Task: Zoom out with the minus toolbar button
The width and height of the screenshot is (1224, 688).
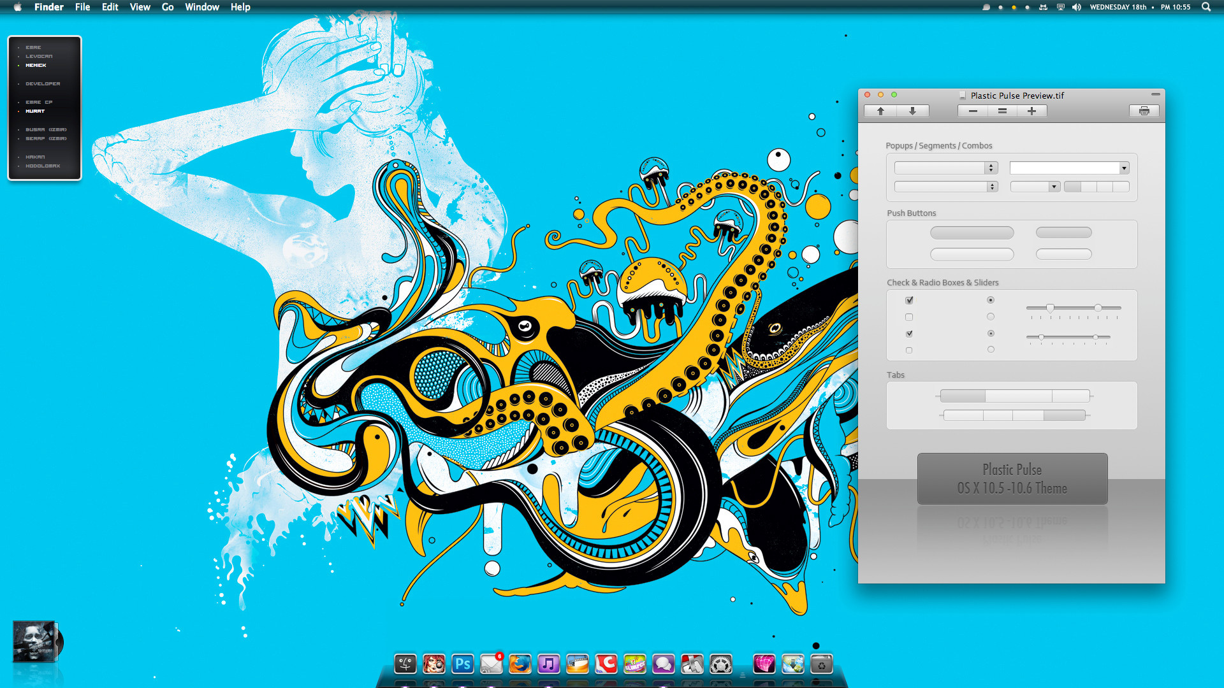Action: [973, 111]
